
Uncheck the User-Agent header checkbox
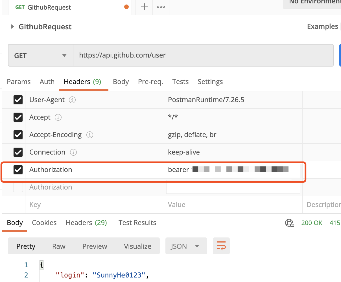point(18,100)
